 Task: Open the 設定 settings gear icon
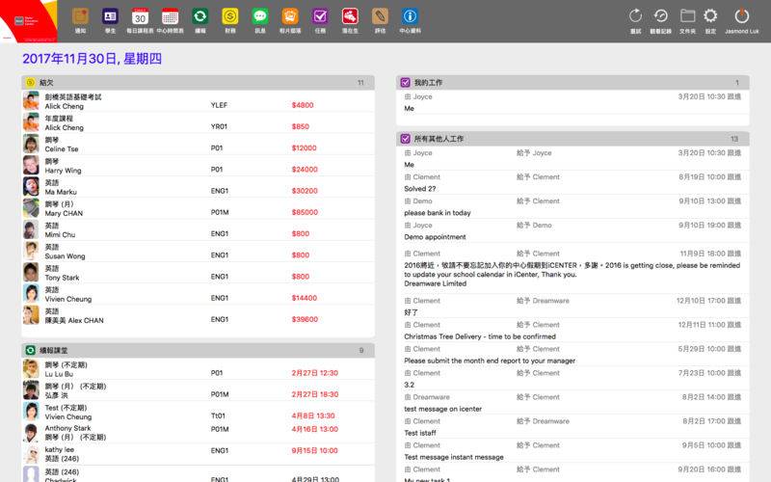click(710, 16)
